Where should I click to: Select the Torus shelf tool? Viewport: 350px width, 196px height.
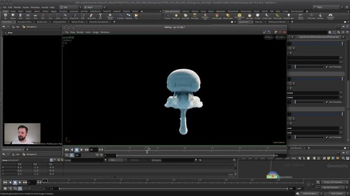[28, 16]
